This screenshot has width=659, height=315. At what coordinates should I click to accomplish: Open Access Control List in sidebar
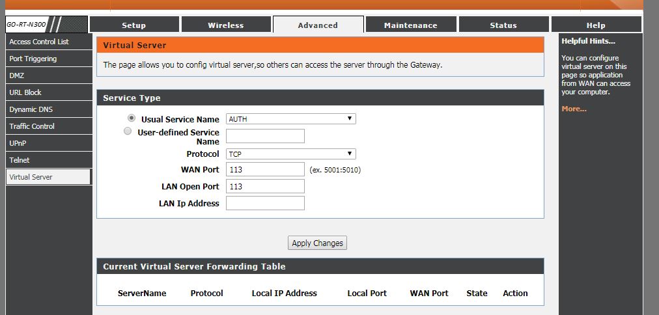coord(39,42)
